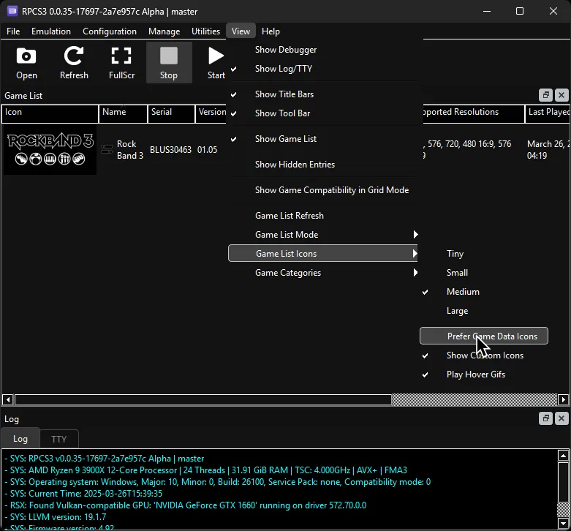Viewport: 571px width, 531px height.
Task: Open the Configuration menu
Action: pyautogui.click(x=110, y=31)
